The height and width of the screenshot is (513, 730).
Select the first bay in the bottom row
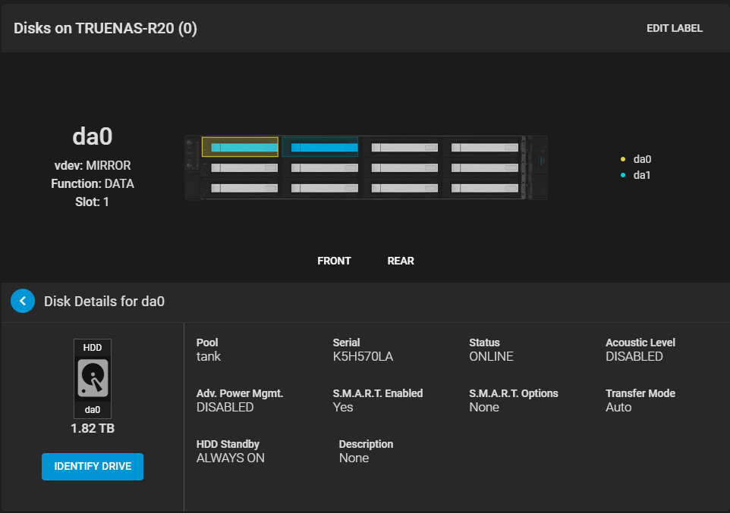click(244, 188)
